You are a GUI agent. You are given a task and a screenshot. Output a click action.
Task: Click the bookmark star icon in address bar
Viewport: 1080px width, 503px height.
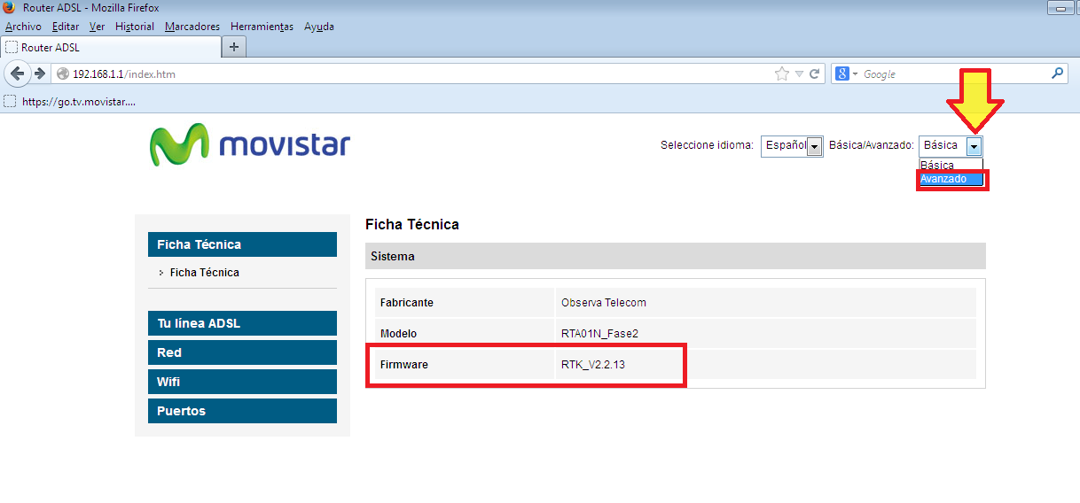point(782,74)
